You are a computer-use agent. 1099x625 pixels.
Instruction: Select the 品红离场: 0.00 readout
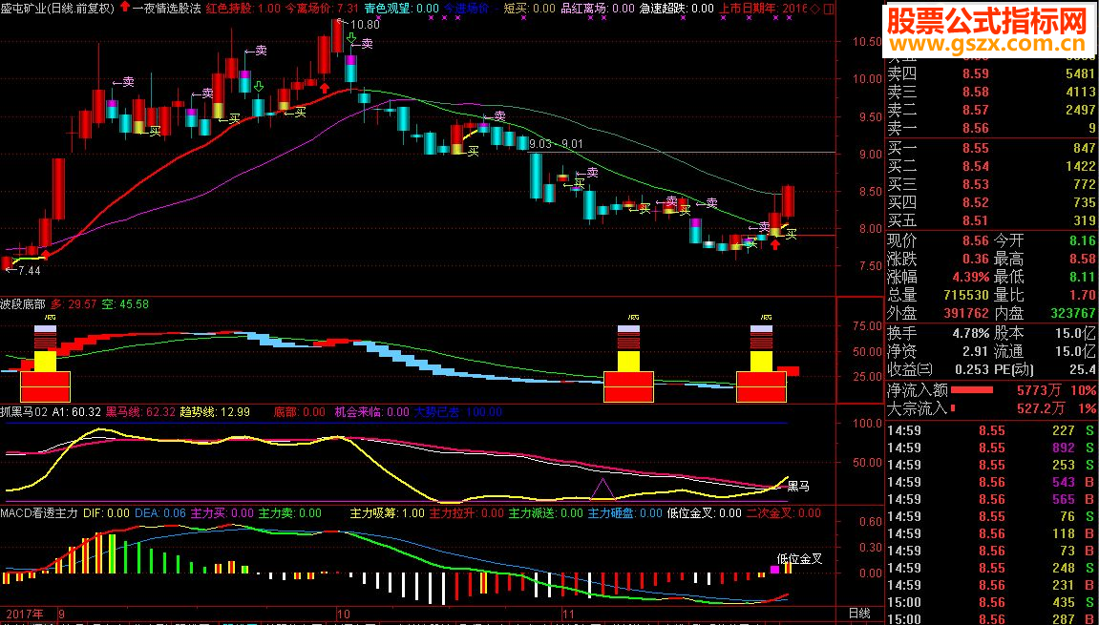coord(598,9)
